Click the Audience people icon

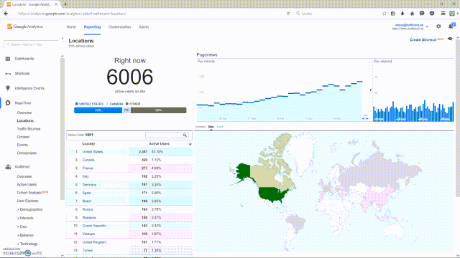[x=8, y=167]
